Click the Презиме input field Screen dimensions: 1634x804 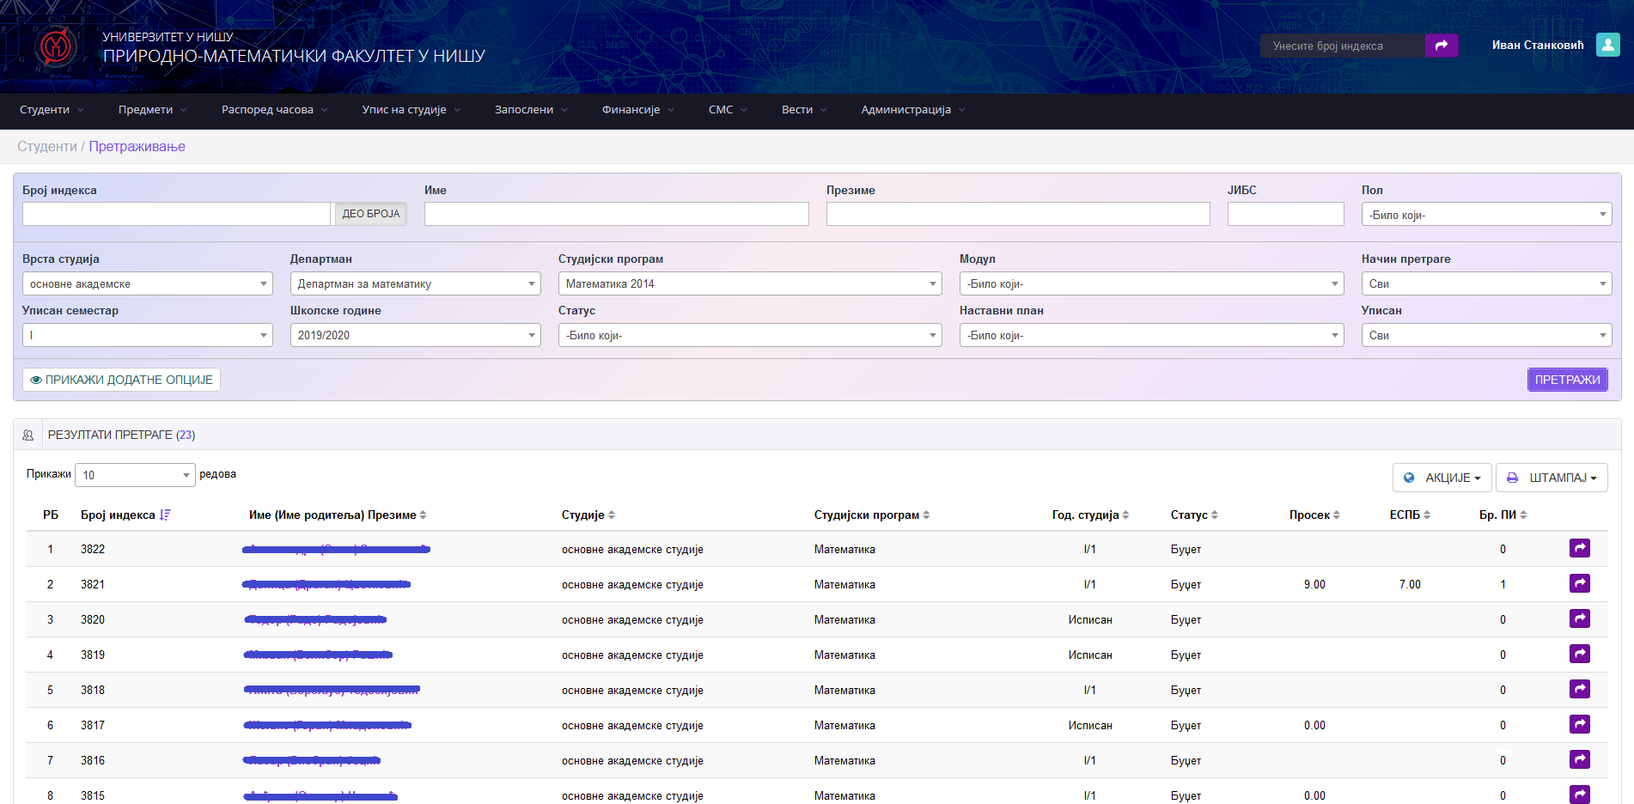pyautogui.click(x=1017, y=214)
